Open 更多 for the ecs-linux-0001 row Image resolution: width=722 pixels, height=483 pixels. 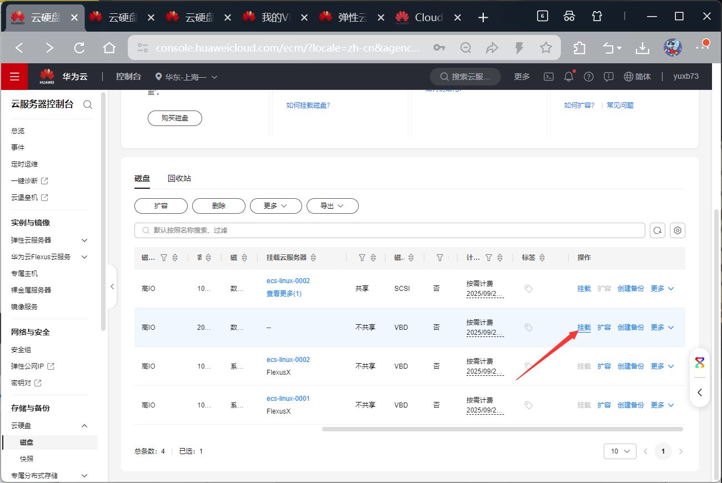tap(662, 405)
